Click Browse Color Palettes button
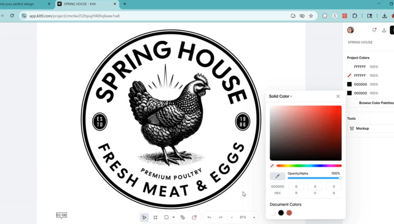This screenshot has width=394, height=224. (x=375, y=103)
